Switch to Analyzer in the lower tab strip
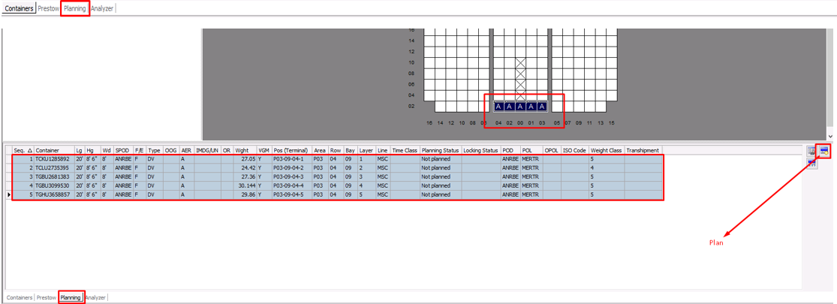Image resolution: width=837 pixels, height=304 pixels. (96, 297)
